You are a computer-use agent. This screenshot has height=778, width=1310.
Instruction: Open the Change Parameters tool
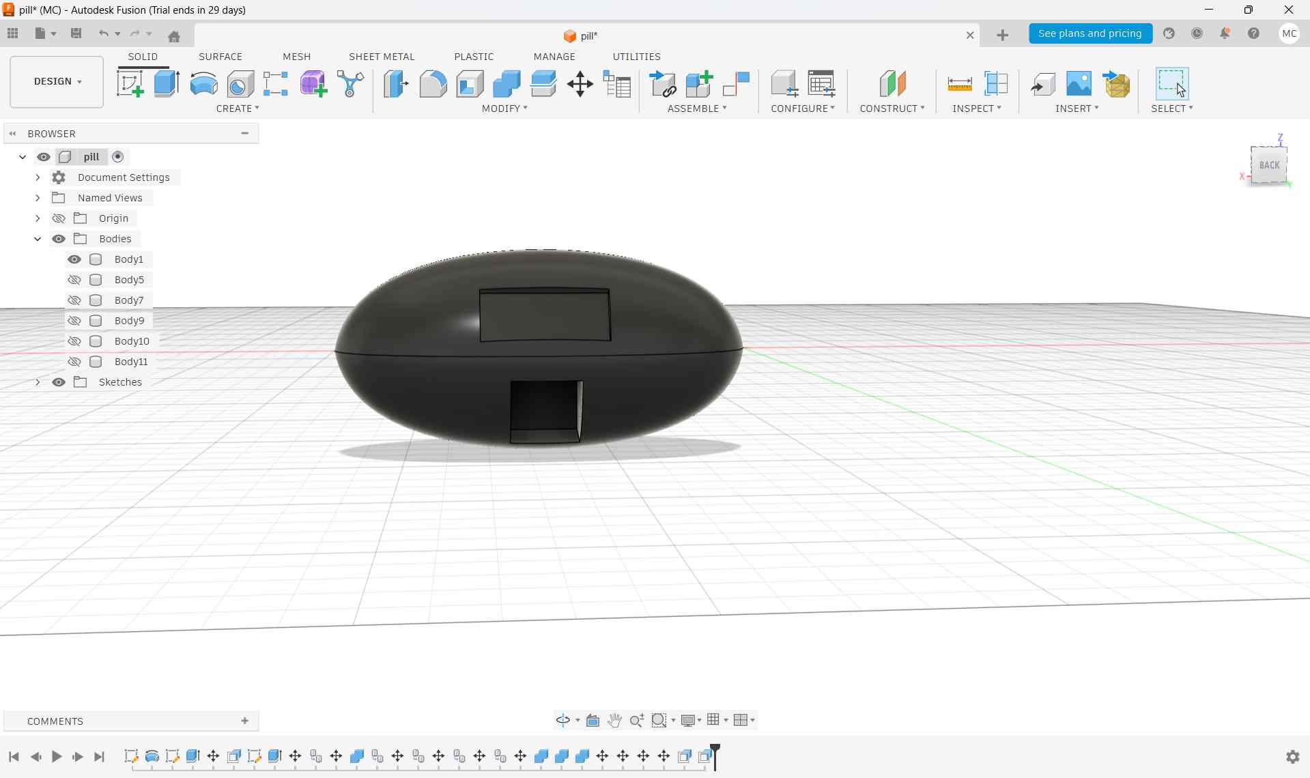click(x=617, y=84)
